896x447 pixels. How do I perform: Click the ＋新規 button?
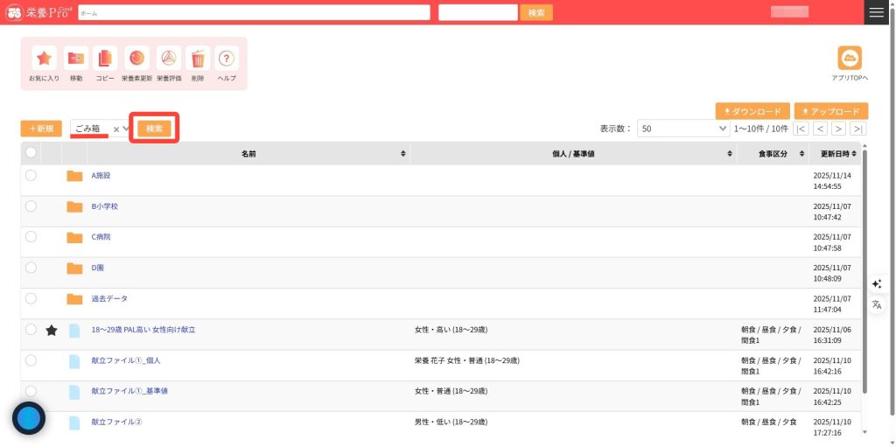pos(41,129)
